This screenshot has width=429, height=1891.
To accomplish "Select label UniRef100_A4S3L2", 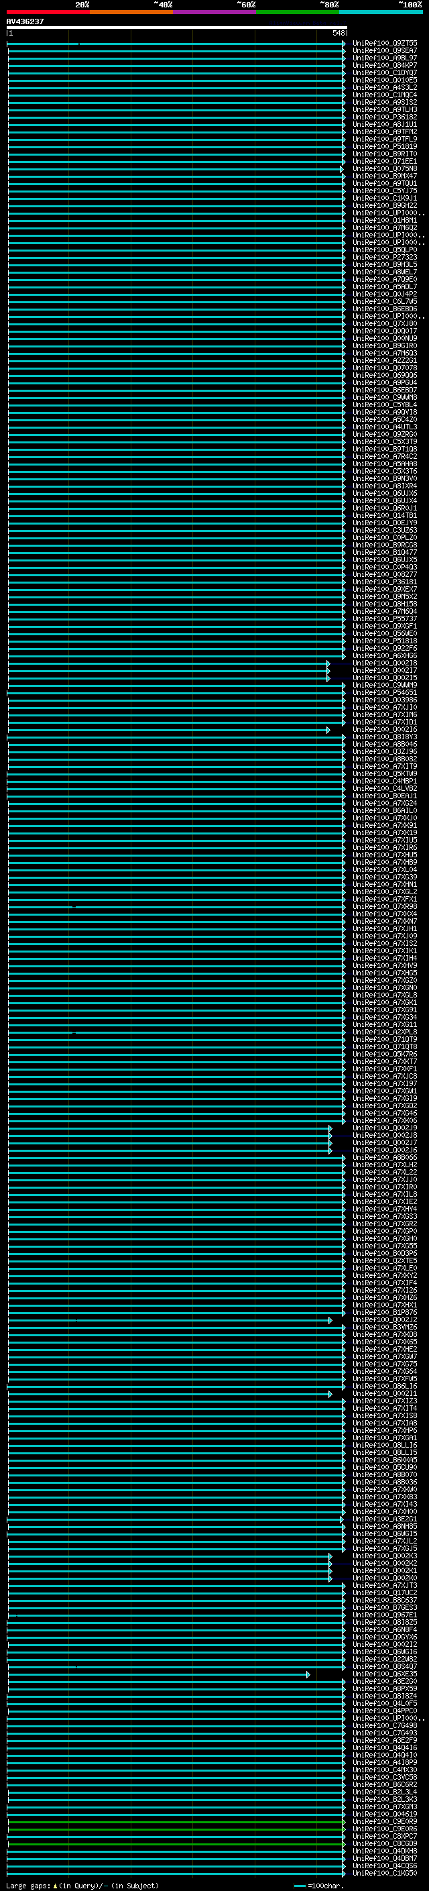I will (x=384, y=87).
